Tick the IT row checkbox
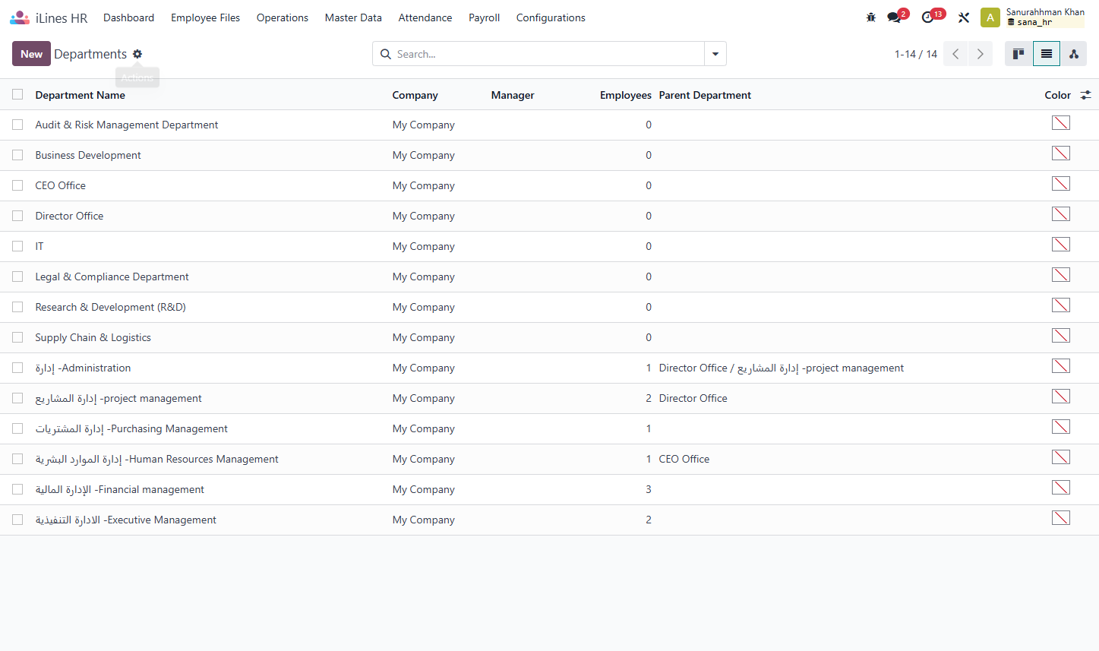 click(x=17, y=246)
